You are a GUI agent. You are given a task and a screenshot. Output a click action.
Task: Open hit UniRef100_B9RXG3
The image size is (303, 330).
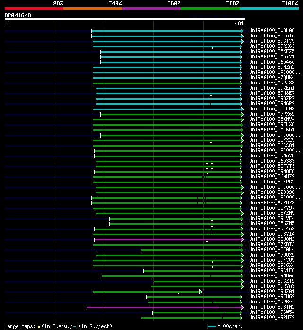[272, 46]
